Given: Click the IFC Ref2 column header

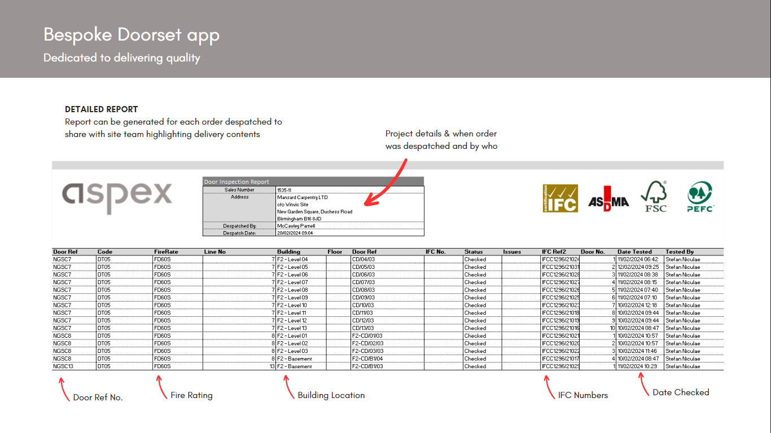Looking at the screenshot, I should click(554, 252).
